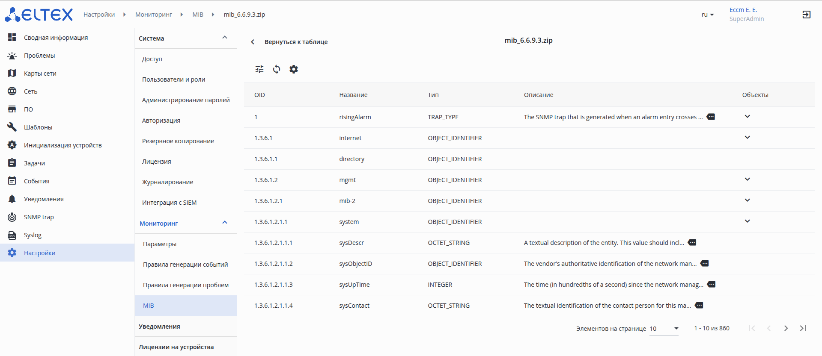The image size is (822, 356).
Task: Click the filter settings icon above the table
Action: tap(259, 69)
